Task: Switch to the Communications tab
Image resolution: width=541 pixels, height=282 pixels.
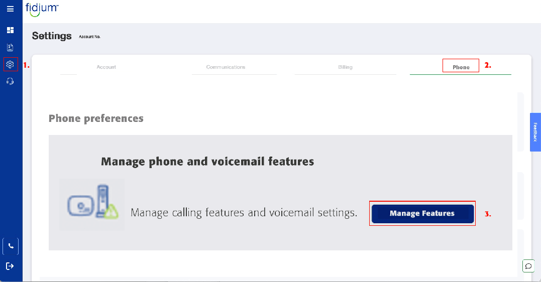Action: (x=226, y=67)
